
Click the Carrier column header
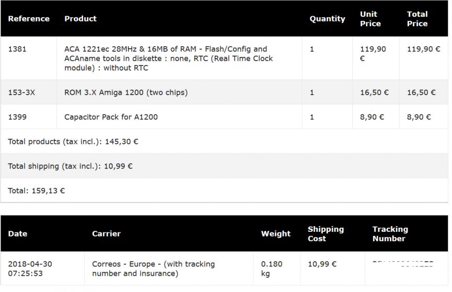106,234
